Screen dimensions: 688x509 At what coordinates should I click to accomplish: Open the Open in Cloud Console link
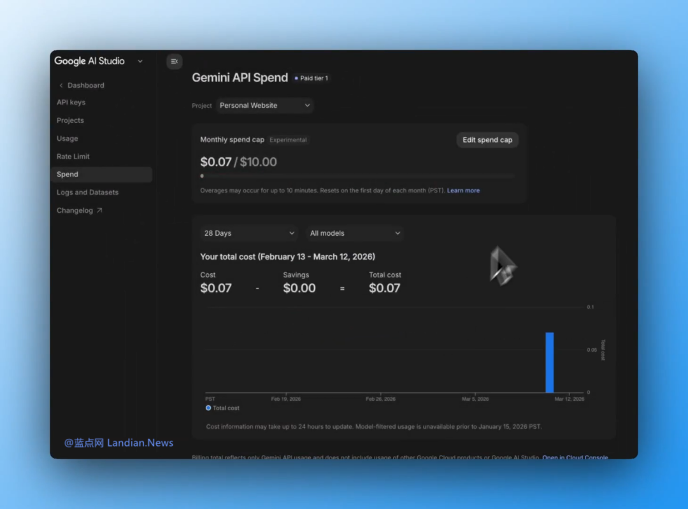(575, 457)
